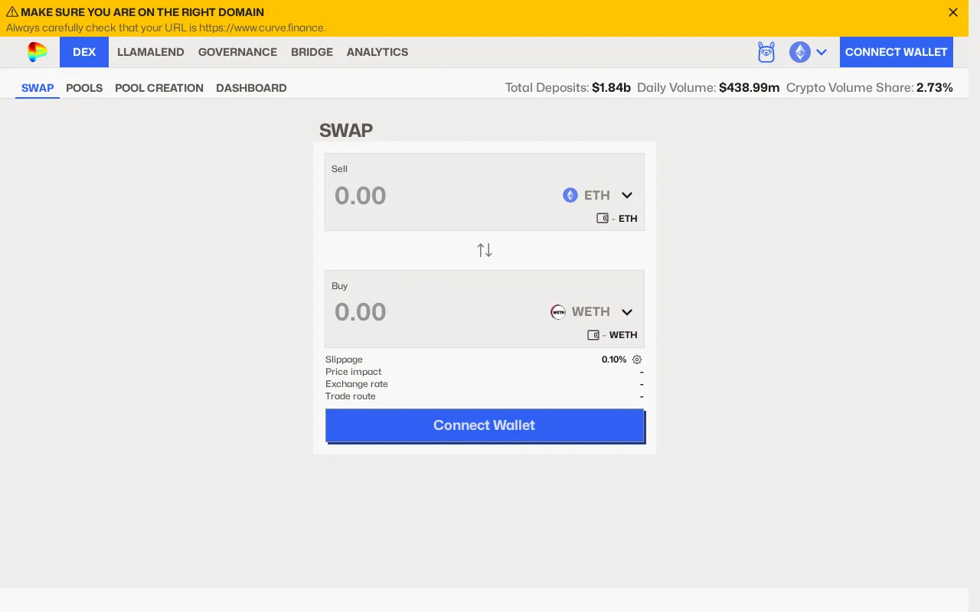The height and width of the screenshot is (612, 980).
Task: Open slippage settings gear icon
Action: (637, 360)
